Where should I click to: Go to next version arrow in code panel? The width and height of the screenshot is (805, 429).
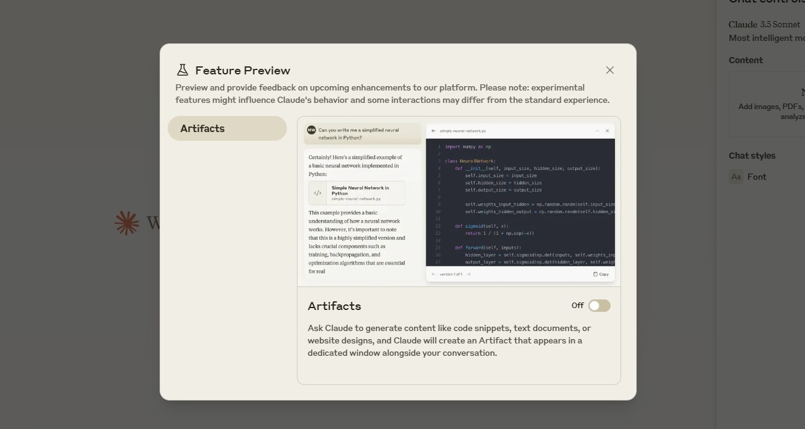(468, 274)
